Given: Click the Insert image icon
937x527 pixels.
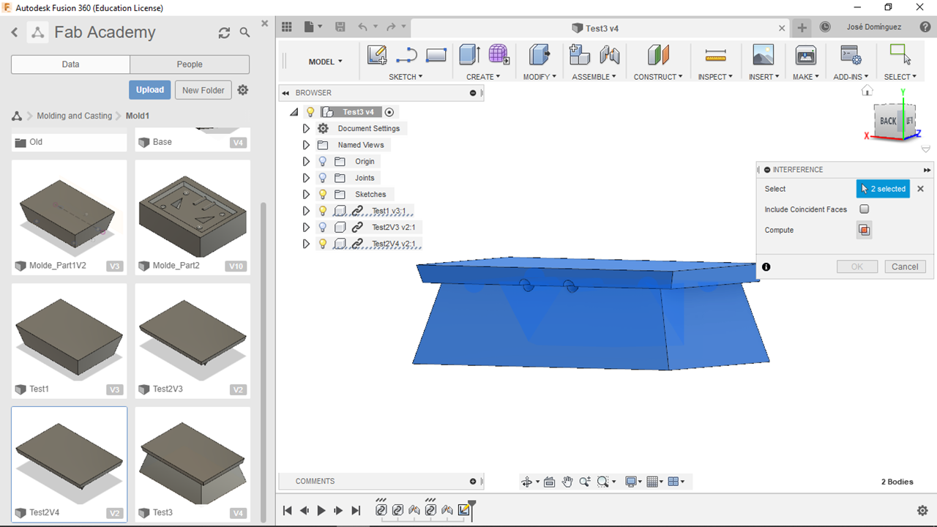Looking at the screenshot, I should [764, 55].
